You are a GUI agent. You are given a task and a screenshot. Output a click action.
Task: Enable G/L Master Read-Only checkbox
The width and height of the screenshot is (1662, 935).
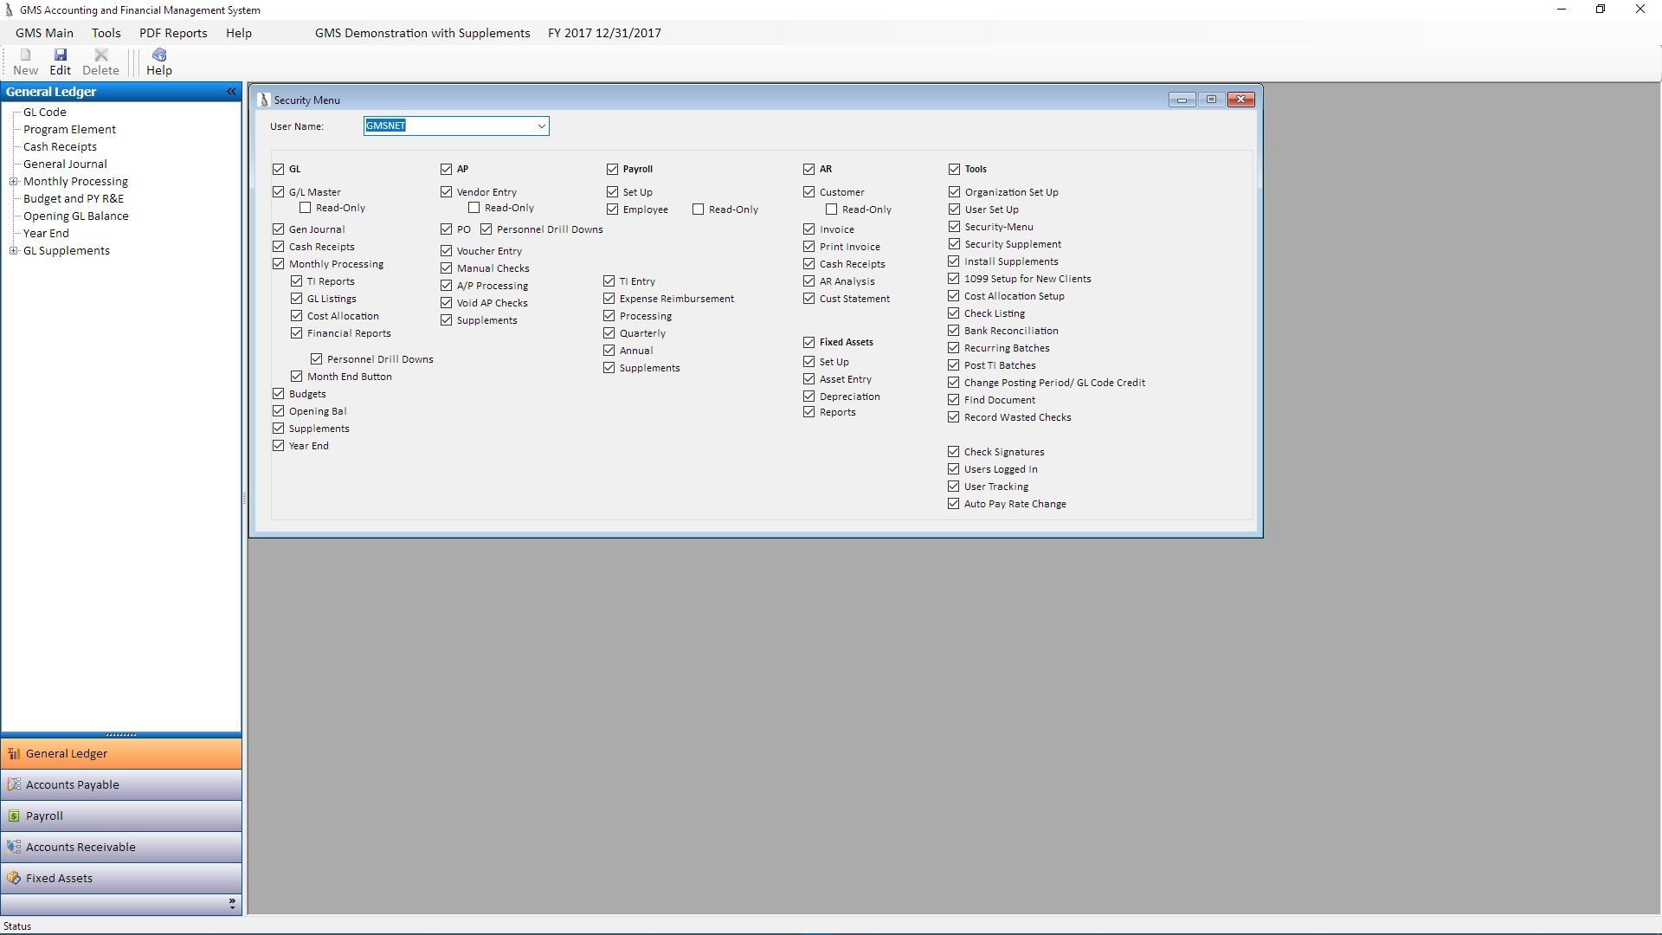coord(306,208)
